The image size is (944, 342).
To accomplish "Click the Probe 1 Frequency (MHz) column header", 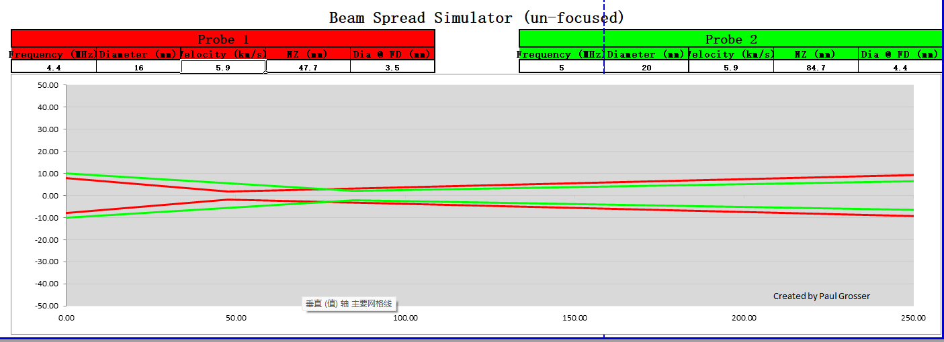I will point(54,54).
